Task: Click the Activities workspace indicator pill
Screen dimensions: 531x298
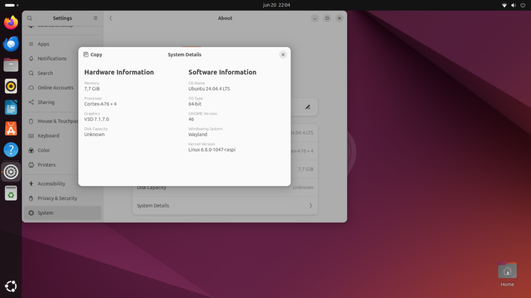Action: point(12,5)
